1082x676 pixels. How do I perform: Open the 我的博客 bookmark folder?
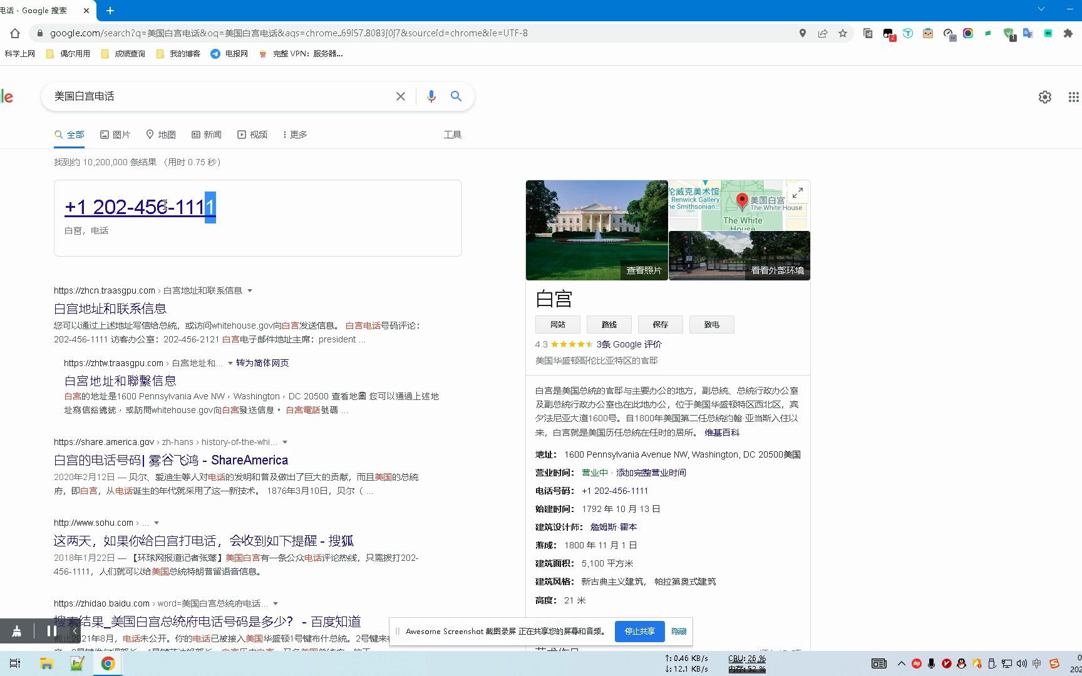click(178, 54)
